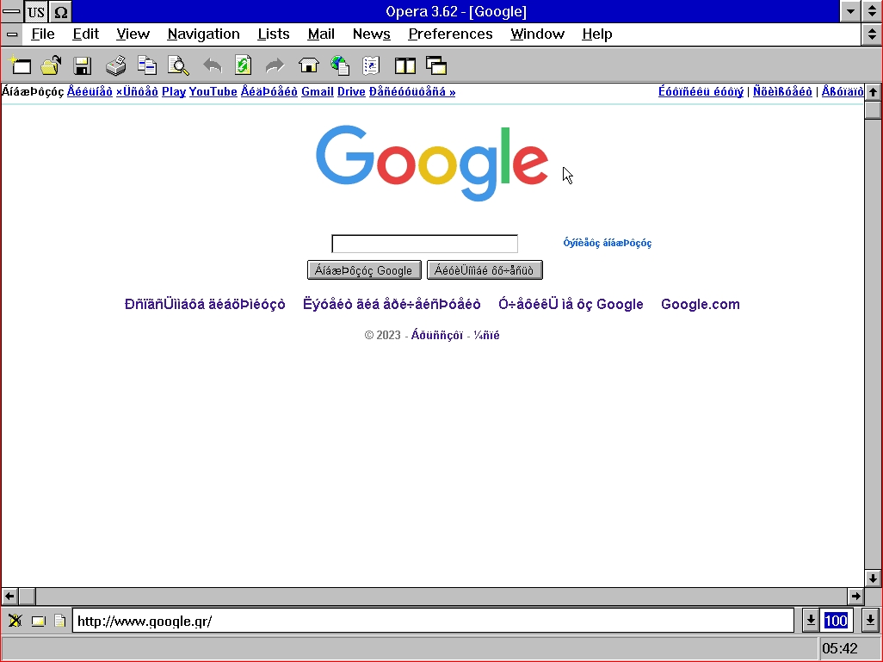Open the View menu
The height and width of the screenshot is (662, 883).
(133, 34)
